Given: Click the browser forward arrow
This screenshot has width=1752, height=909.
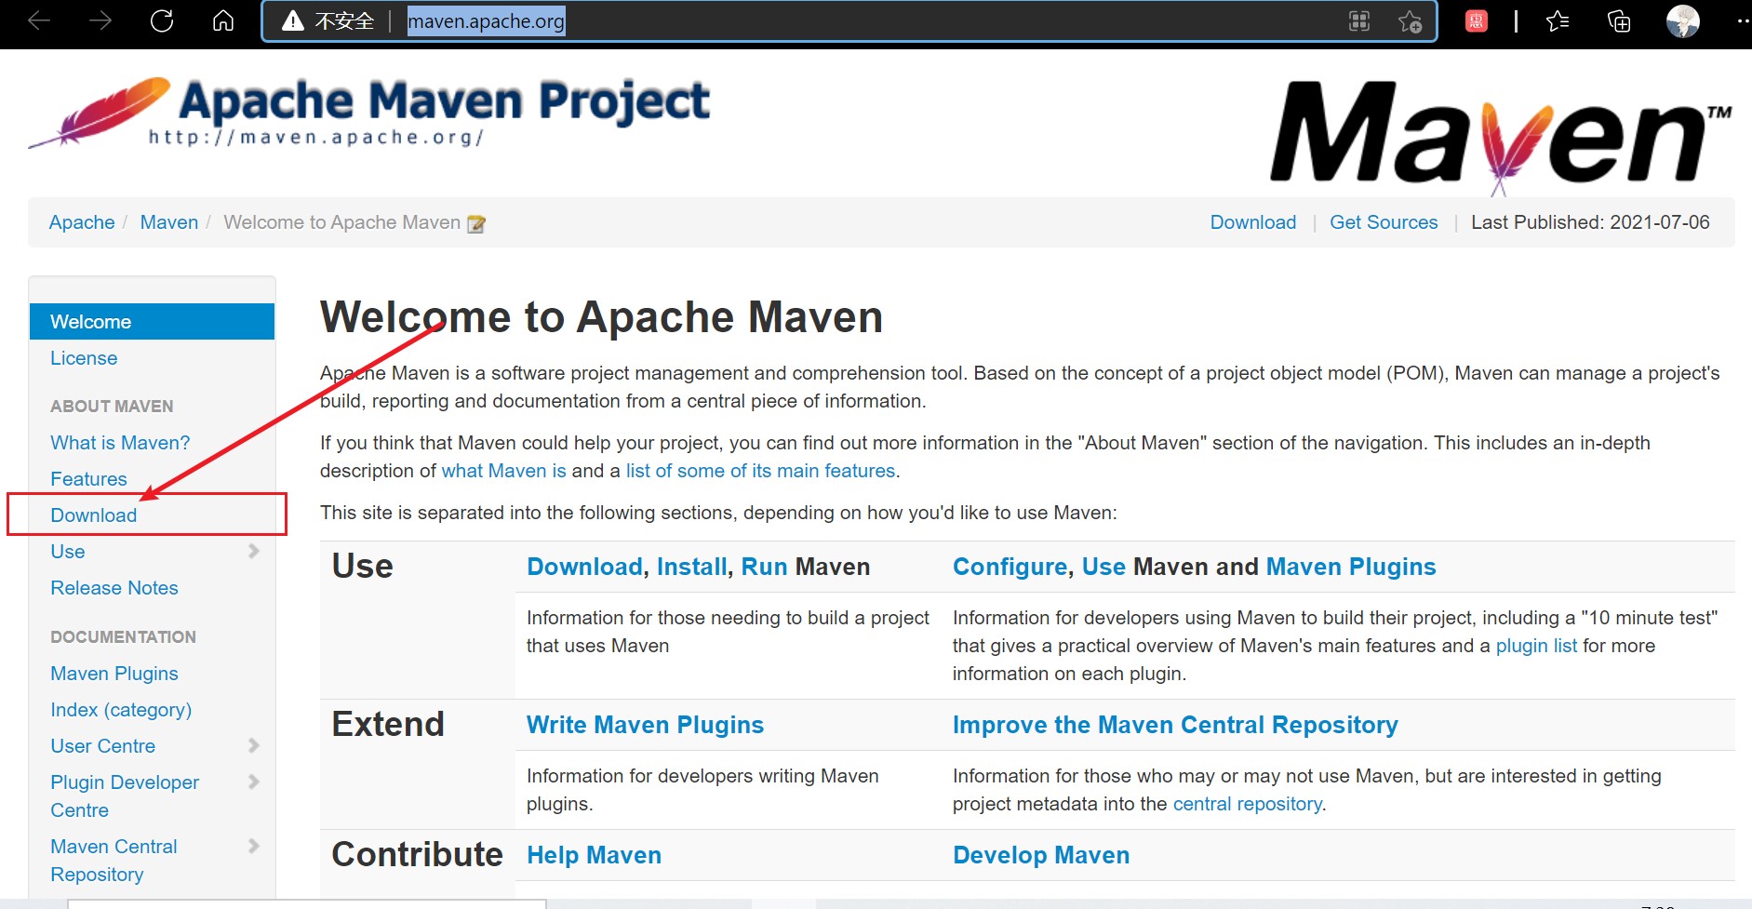Looking at the screenshot, I should click(100, 20).
